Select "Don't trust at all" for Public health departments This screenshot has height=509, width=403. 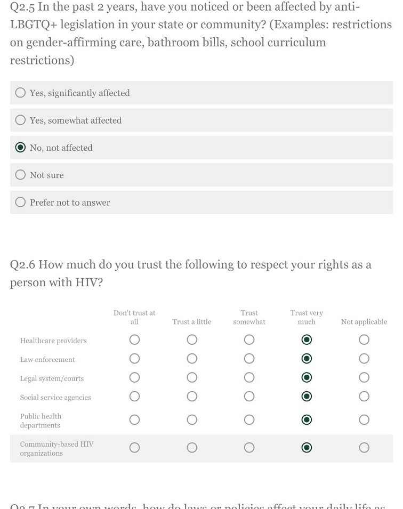coord(134,419)
